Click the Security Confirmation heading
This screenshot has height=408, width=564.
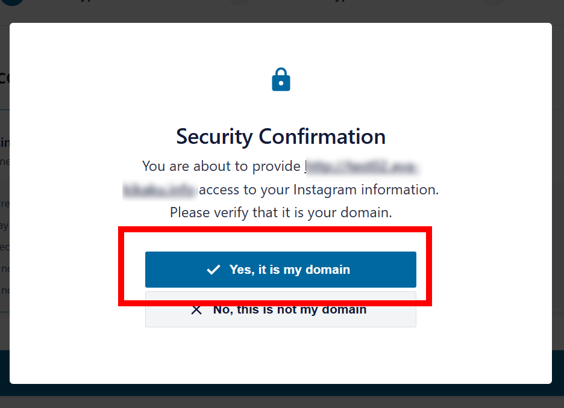[x=281, y=137]
